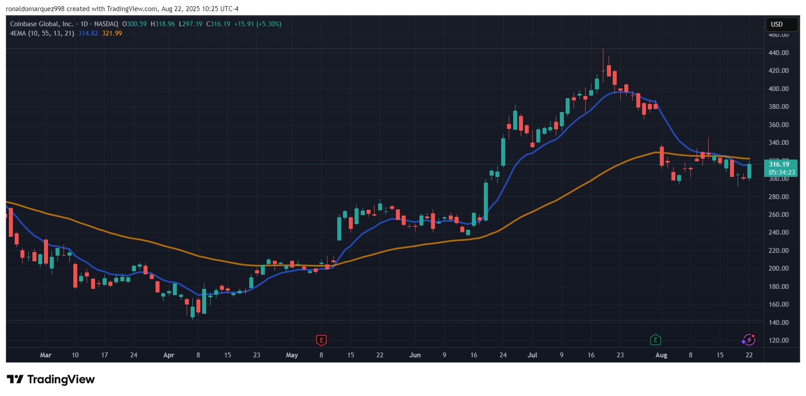This screenshot has width=806, height=396.
Task: Click the Coinbase Global, Inc. symbol name
Action: coord(42,24)
